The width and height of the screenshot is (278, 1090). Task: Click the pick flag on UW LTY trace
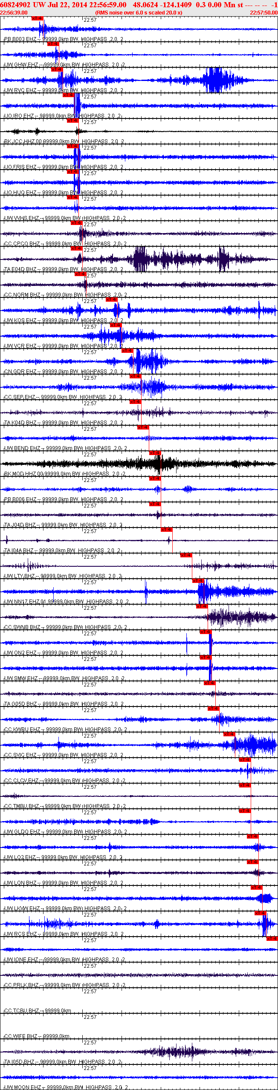[x=186, y=555]
